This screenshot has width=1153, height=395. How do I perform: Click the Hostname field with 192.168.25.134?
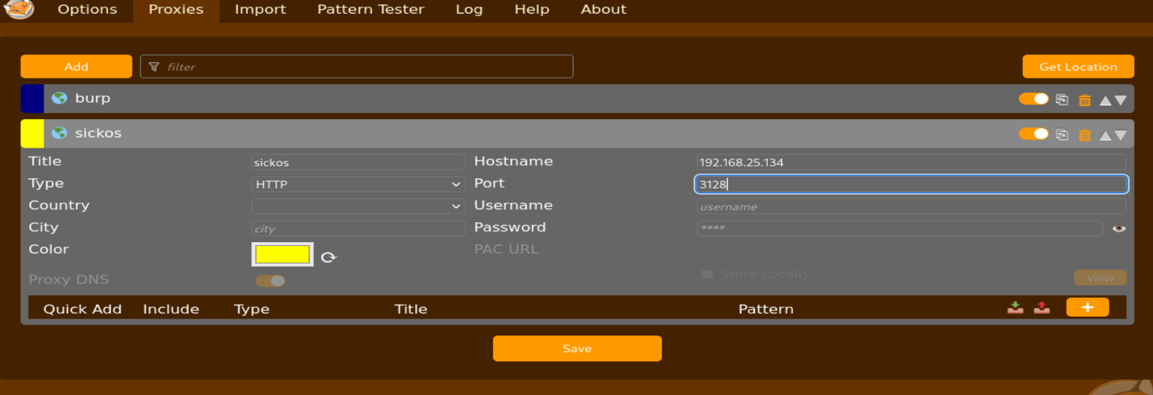coord(911,162)
